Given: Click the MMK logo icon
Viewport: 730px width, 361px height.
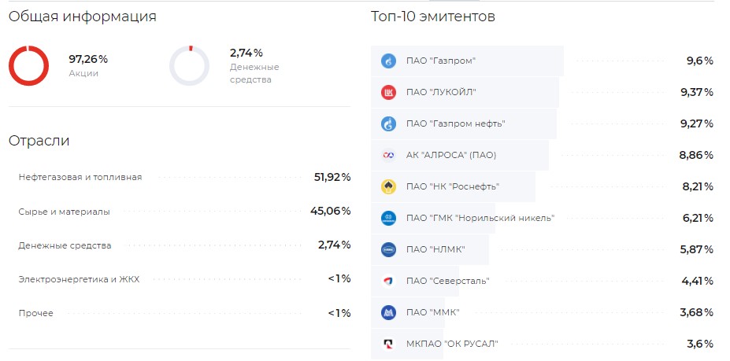Looking at the screenshot, I should point(388,312).
